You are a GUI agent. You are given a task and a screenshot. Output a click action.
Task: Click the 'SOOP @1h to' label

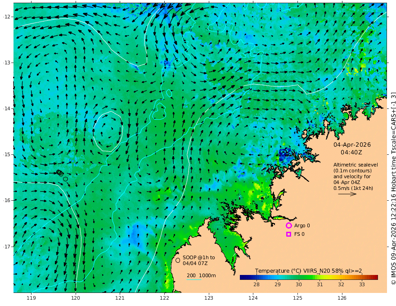click(x=199, y=257)
